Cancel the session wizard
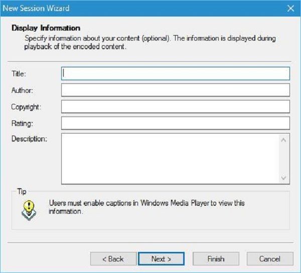The height and width of the screenshot is (273, 301). click(x=270, y=259)
